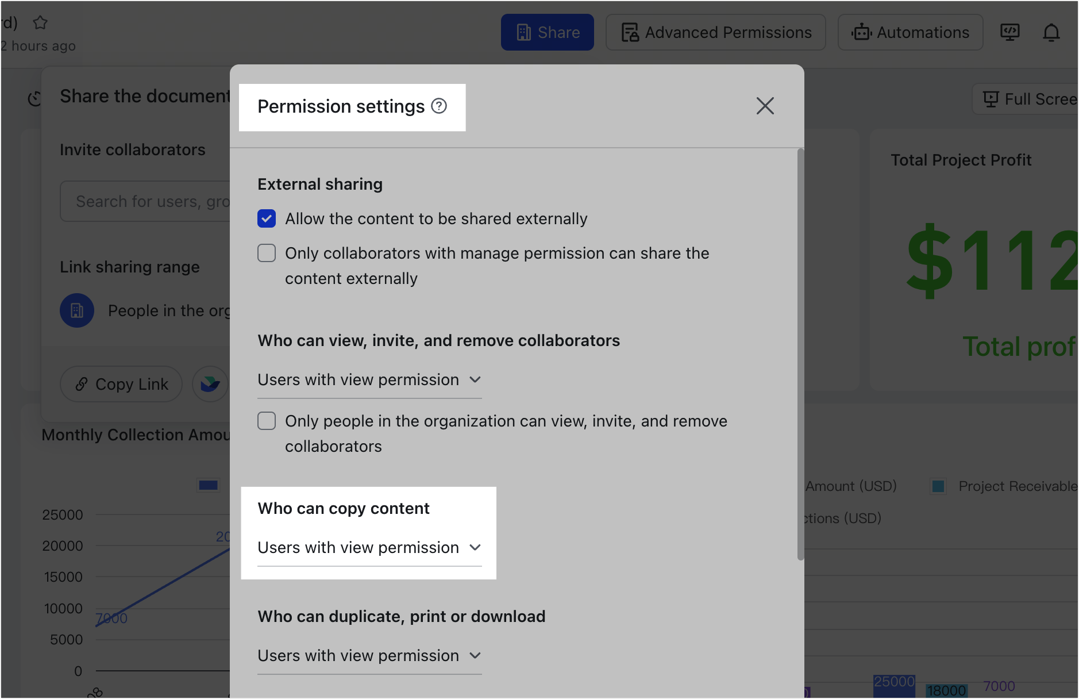The width and height of the screenshot is (1079, 699).
Task: Share via the Lark app bird icon
Action: (210, 383)
